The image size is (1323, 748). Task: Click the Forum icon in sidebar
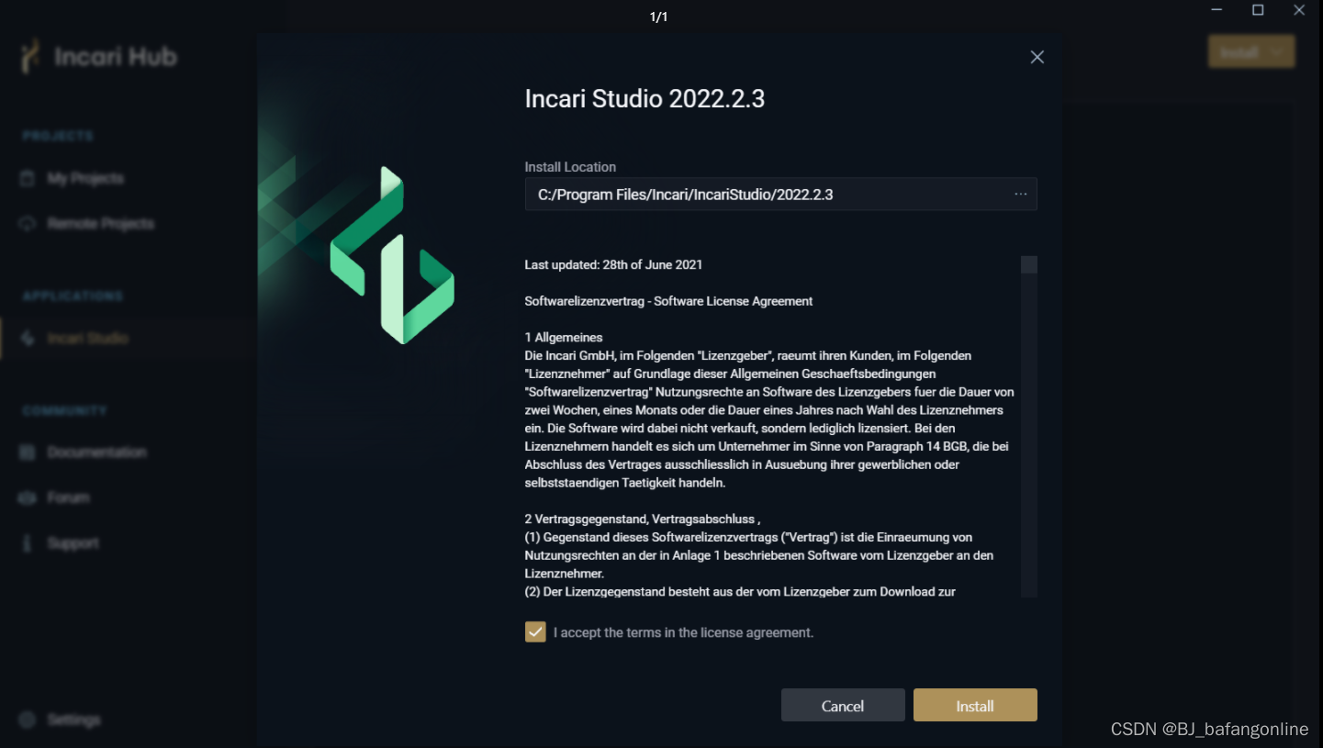coord(28,497)
